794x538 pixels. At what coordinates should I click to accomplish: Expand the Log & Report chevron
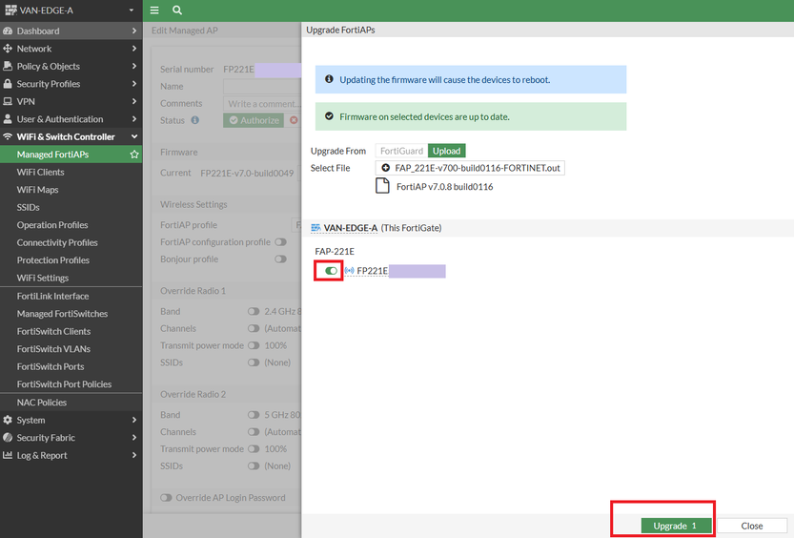pyautogui.click(x=134, y=455)
